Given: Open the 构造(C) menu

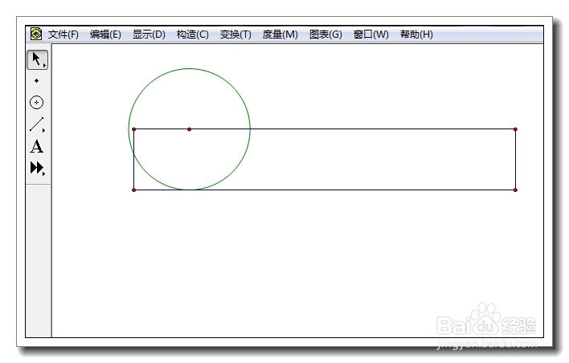Looking at the screenshot, I should coord(192,35).
